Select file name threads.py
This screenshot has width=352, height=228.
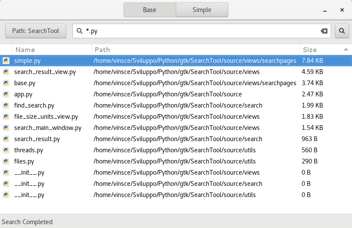tap(28, 151)
